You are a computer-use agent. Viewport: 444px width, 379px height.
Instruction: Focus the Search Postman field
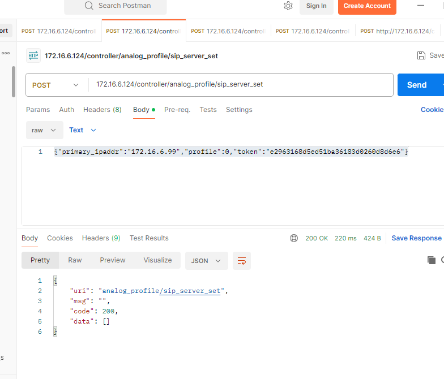click(x=116, y=6)
